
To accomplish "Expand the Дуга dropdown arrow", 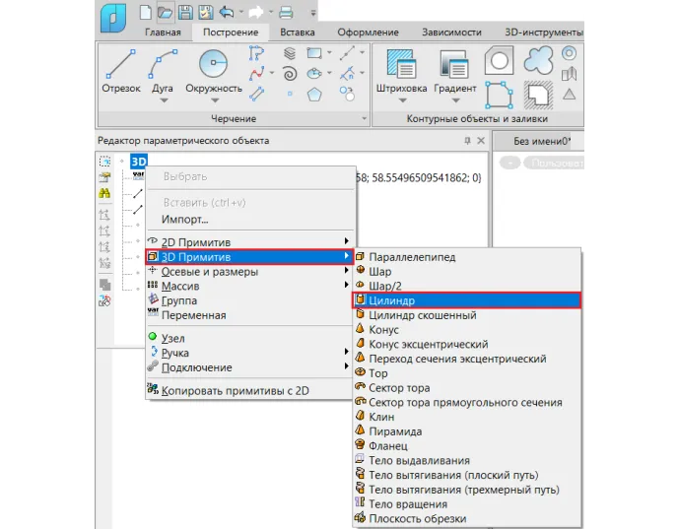I will point(164,100).
